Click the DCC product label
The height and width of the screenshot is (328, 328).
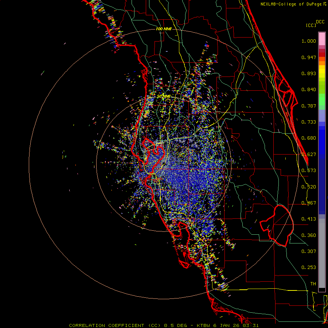tap(320, 22)
